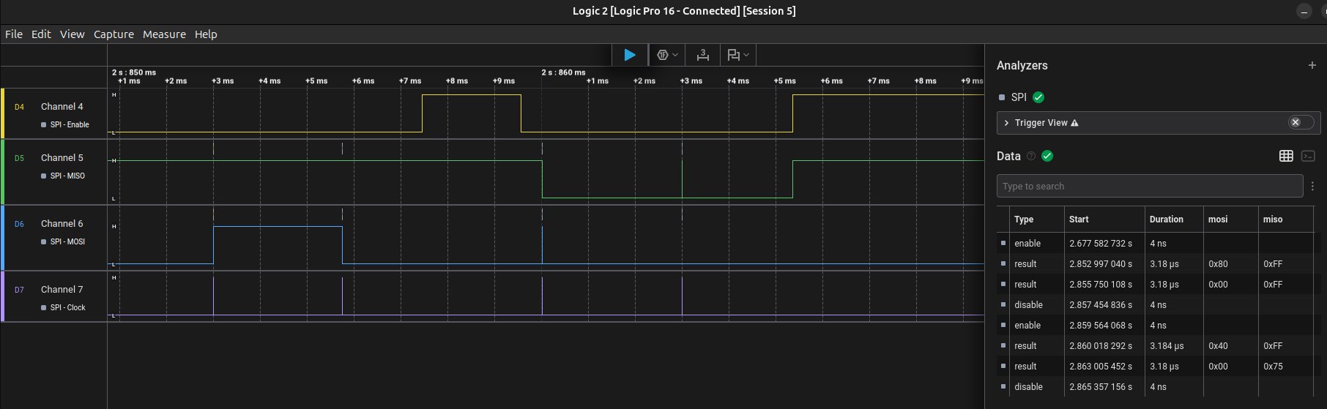The width and height of the screenshot is (1327, 409).
Task: Click the SPI analyzer name label
Action: tap(1019, 97)
